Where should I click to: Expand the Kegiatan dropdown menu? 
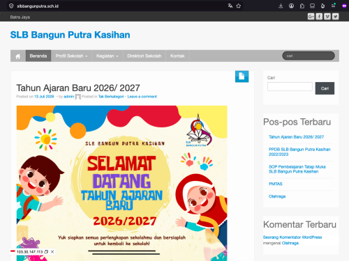107,56
